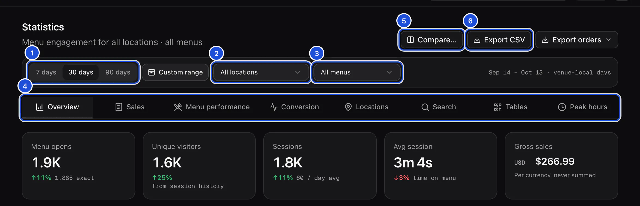Click the Custom range button
Screen dimensions: 640x206
click(x=175, y=72)
